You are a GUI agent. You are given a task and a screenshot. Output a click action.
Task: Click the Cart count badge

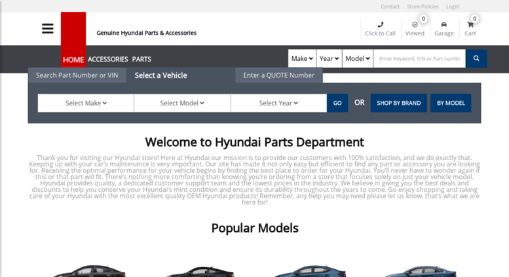(474, 19)
